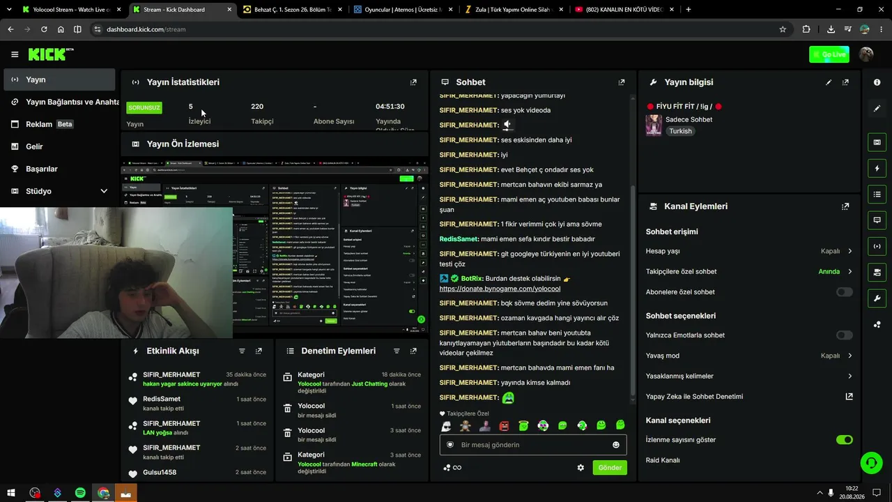Toggle Abonelere özel sohbet switch
The image size is (892, 502).
pos(844,292)
